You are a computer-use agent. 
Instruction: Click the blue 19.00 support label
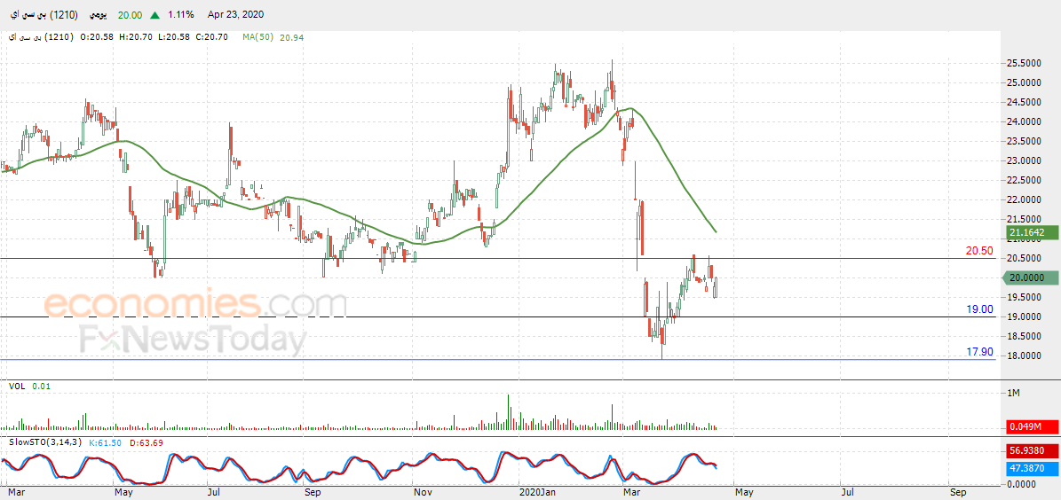tap(980, 309)
